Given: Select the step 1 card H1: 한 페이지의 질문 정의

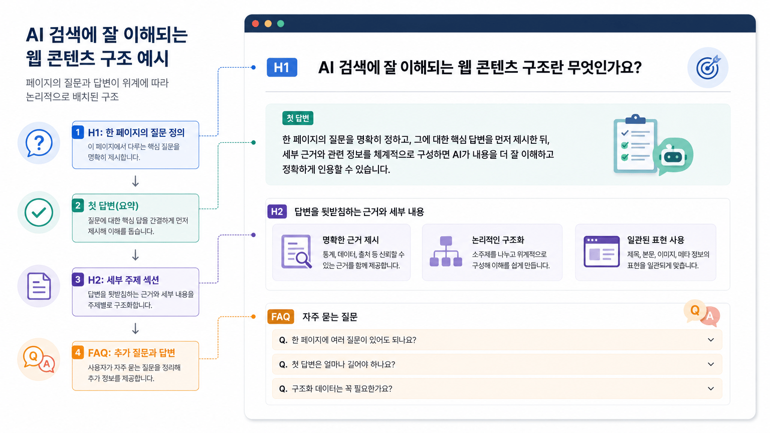Looking at the screenshot, I should (x=135, y=145).
